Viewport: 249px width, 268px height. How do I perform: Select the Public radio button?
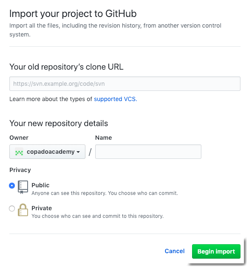click(x=12, y=186)
